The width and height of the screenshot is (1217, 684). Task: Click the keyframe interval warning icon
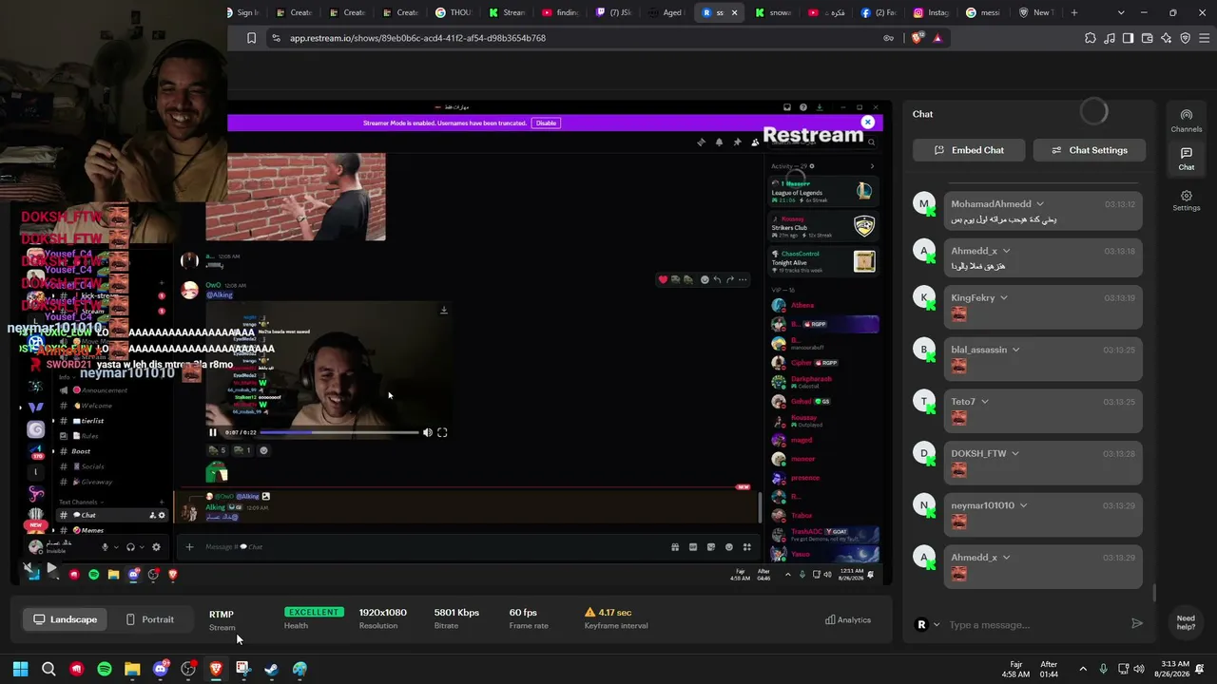click(x=589, y=613)
